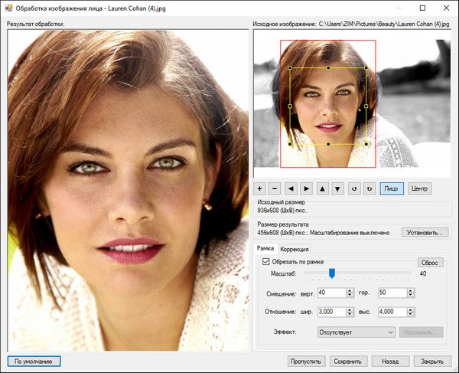Click the processed result preview image
Viewport: 459px width, 373px height.
(x=128, y=191)
